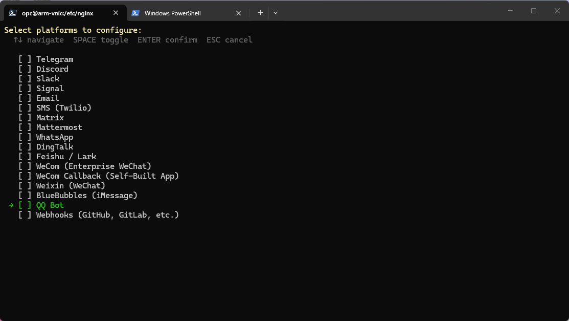This screenshot has height=321, width=569.
Task: Click the green arrow beside QQ Bot
Action: (11, 205)
